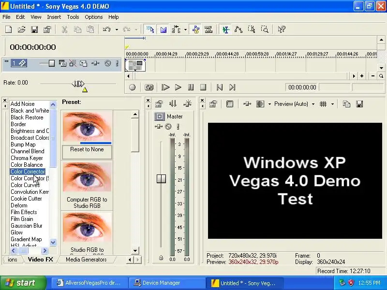The height and width of the screenshot is (290, 387).
Task: Open Device Manager from taskbar
Action: (167, 283)
